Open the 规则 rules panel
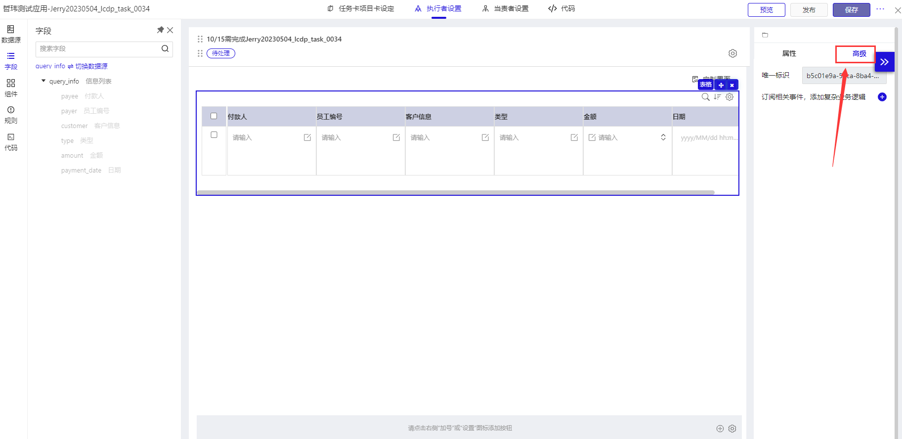The height and width of the screenshot is (439, 902). (x=11, y=114)
